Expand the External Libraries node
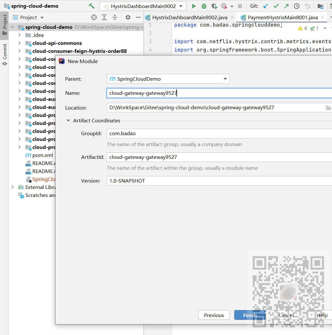Screen dimensions: 332x335 pyautogui.click(x=13, y=187)
